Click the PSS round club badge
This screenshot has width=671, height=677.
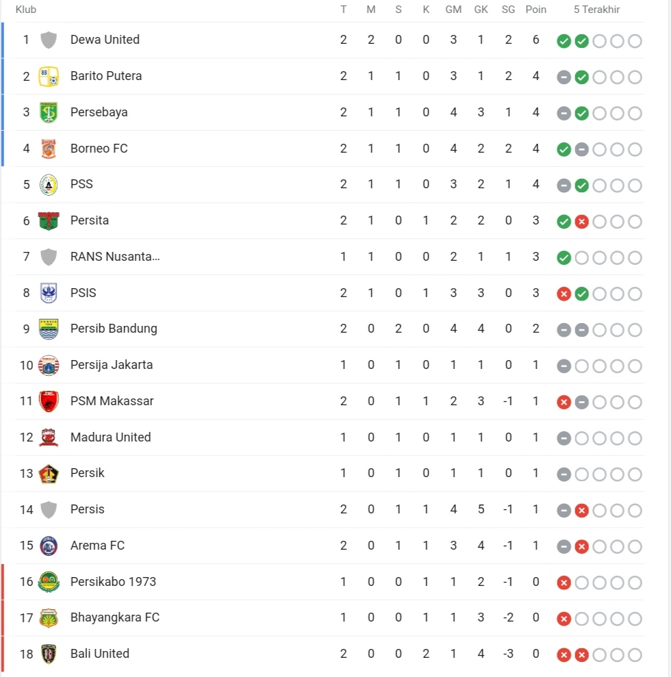49,185
